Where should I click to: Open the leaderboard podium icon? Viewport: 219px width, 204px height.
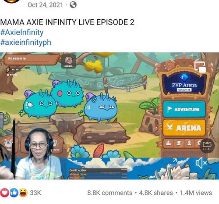click(169, 143)
